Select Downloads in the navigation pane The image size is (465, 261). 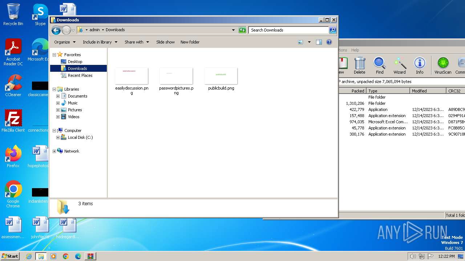click(x=77, y=69)
